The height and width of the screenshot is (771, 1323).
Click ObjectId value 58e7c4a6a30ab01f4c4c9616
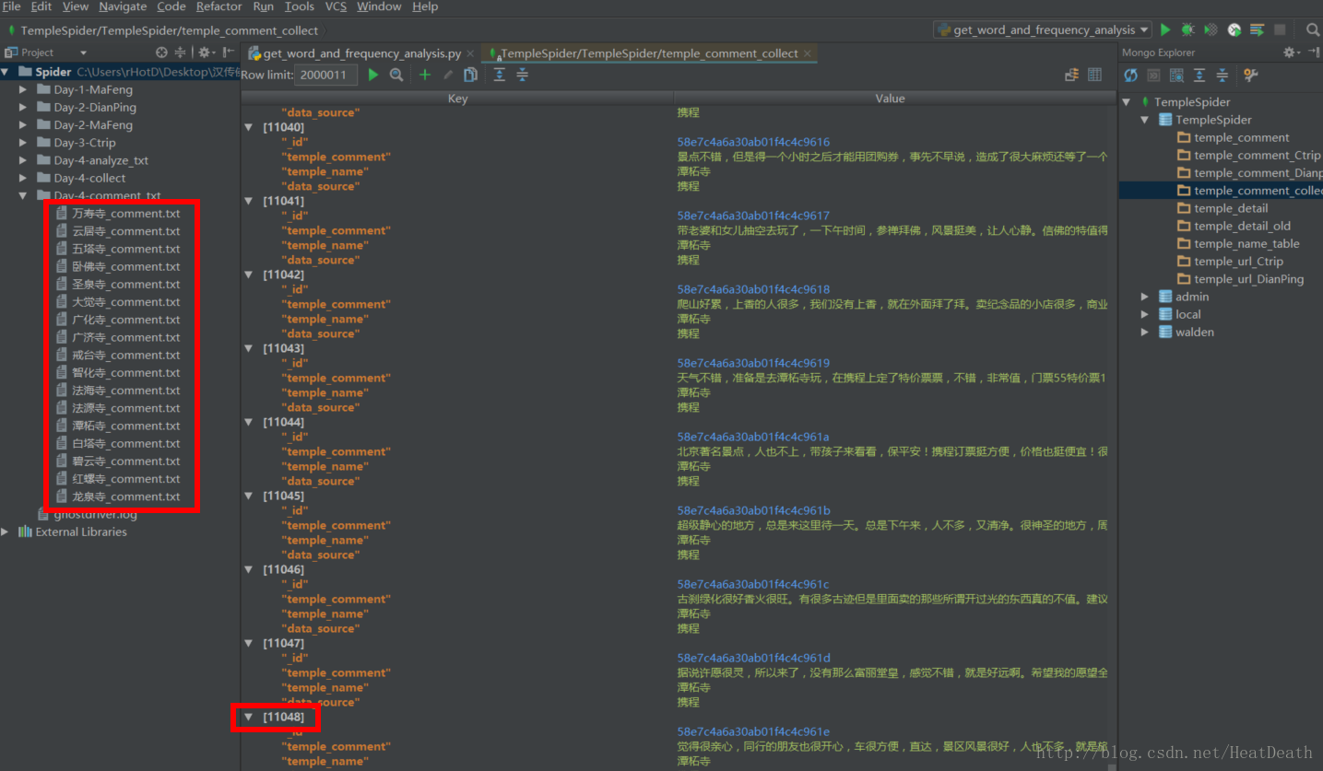pos(753,142)
